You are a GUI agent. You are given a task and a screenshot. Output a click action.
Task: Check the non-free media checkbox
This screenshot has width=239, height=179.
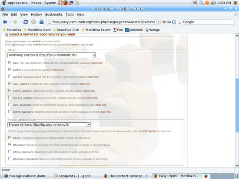point(10,76)
